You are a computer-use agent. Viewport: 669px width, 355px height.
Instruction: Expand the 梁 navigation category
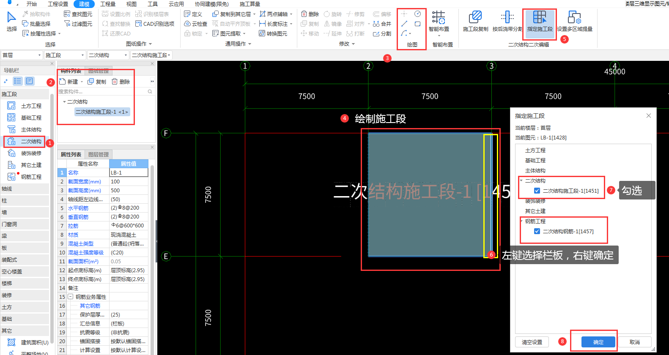point(25,236)
